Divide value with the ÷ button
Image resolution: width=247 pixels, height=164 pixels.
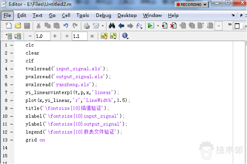(67, 36)
